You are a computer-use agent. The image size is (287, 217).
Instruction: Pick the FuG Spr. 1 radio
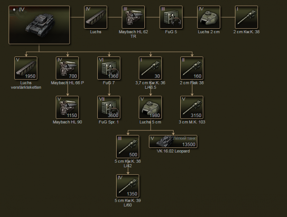tap(109, 107)
